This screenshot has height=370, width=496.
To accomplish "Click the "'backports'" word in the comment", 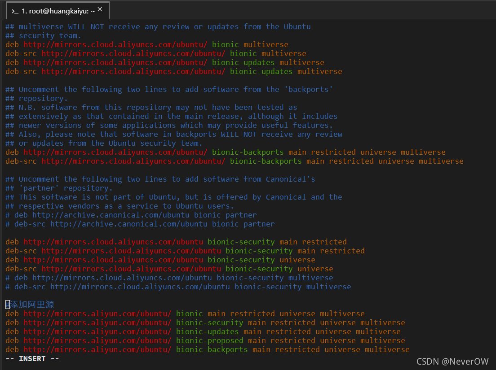I will click(308, 89).
